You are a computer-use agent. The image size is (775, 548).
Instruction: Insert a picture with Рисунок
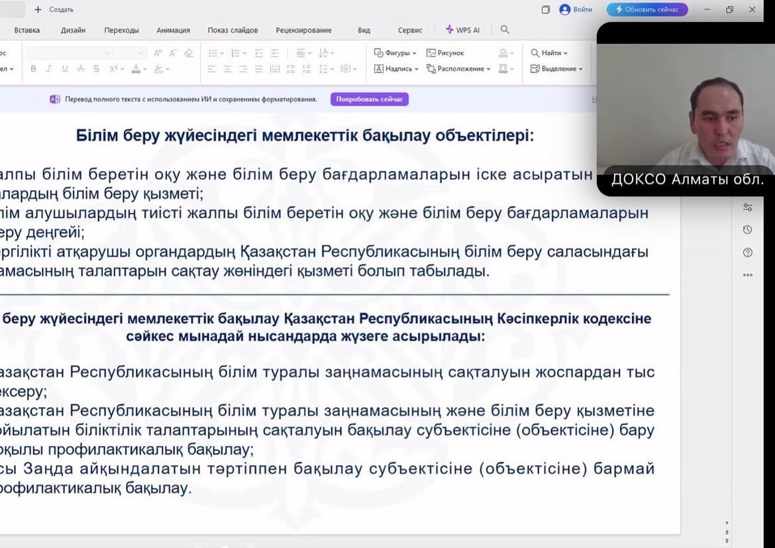click(x=445, y=53)
